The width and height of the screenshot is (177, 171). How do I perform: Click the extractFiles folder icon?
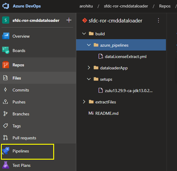[91, 102]
